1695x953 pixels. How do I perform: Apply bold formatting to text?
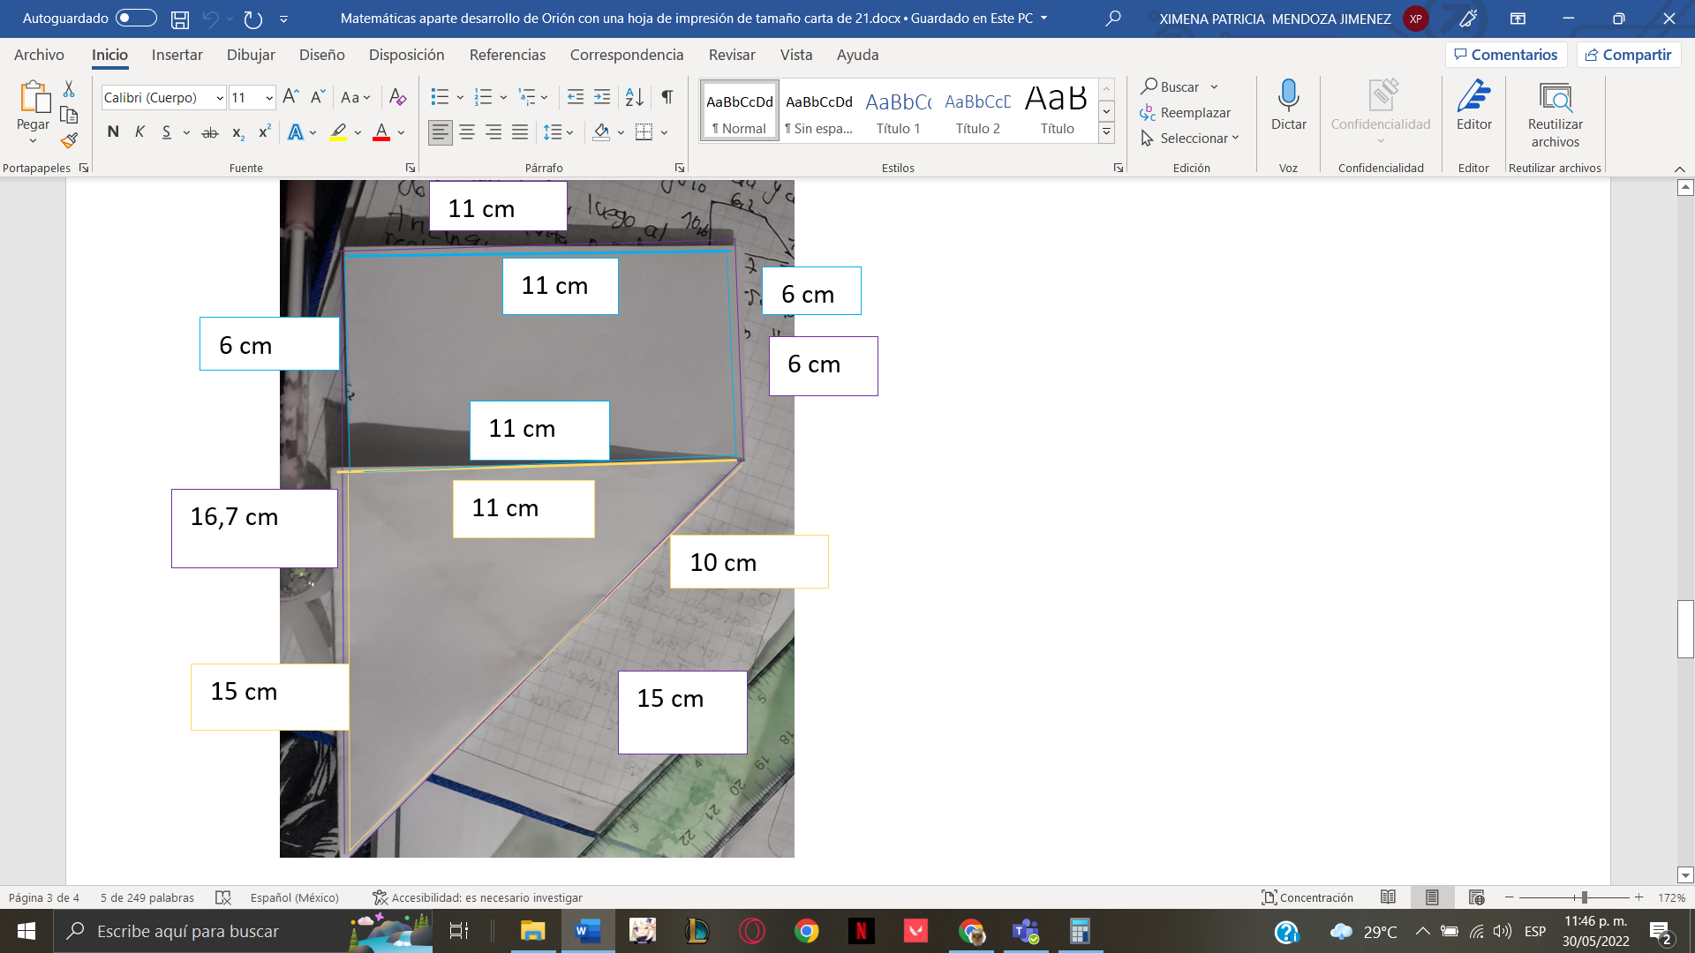tap(112, 131)
